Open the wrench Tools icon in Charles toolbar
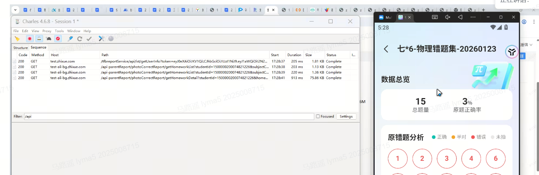This screenshot has width=539, height=175. [x=102, y=38]
